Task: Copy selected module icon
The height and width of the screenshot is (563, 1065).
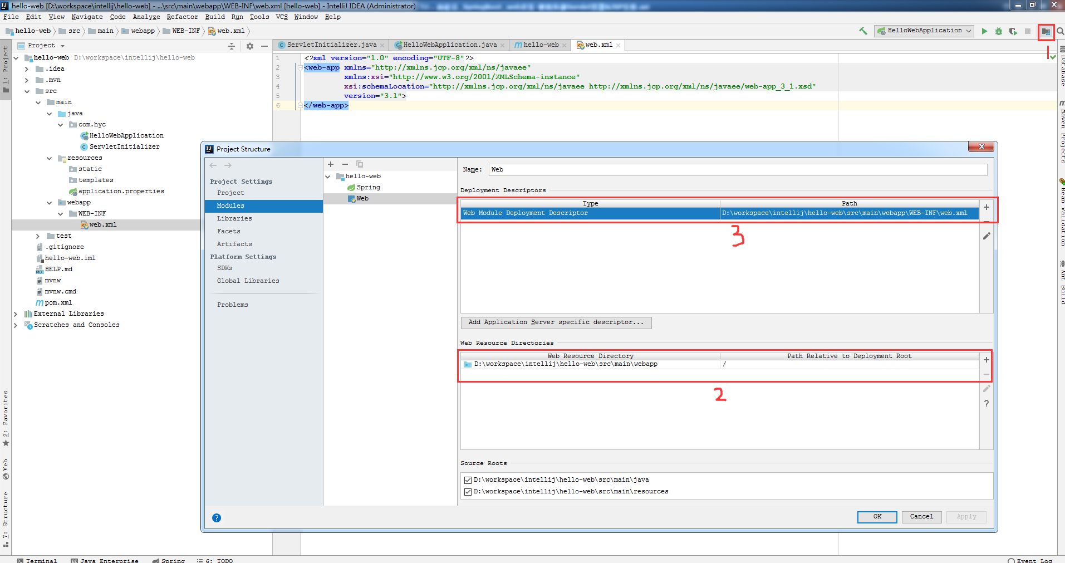Action: coord(360,164)
